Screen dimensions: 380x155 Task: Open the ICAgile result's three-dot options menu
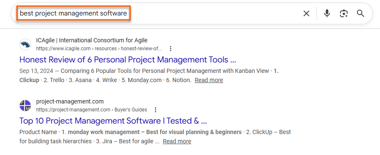(171, 49)
